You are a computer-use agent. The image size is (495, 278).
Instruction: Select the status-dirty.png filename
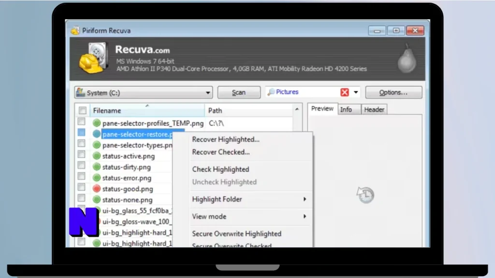click(x=126, y=167)
